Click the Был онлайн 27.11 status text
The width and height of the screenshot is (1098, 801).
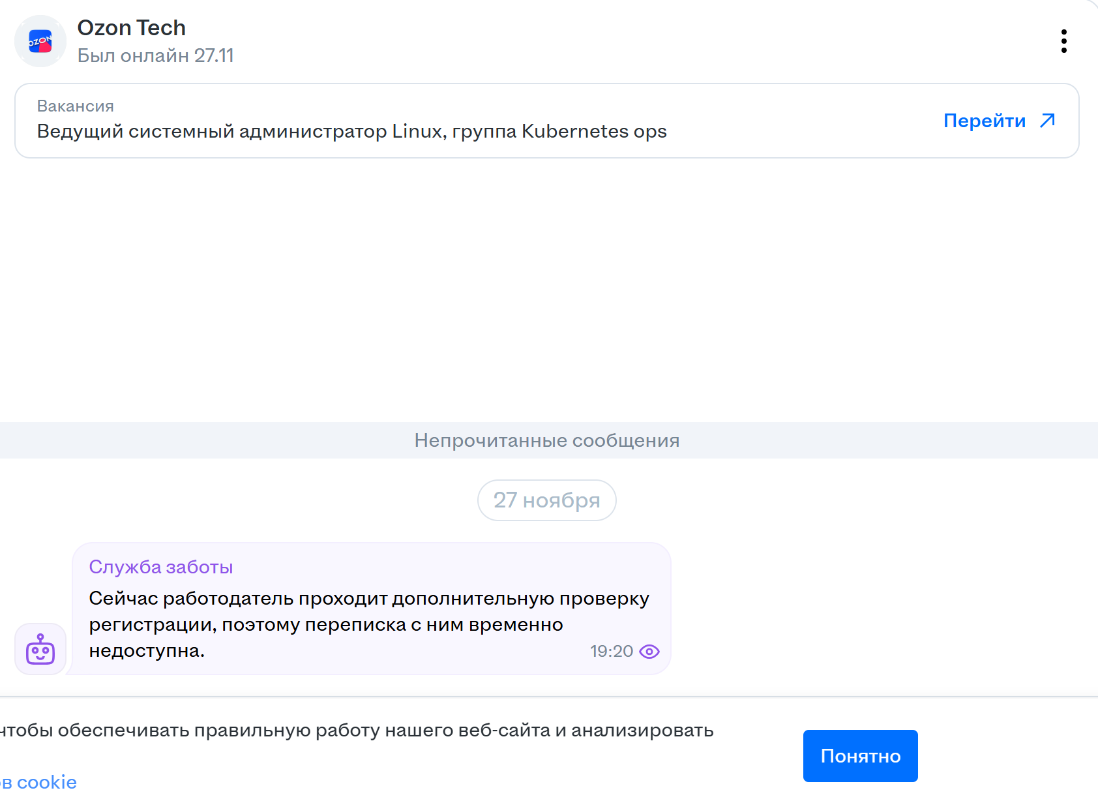click(x=155, y=55)
